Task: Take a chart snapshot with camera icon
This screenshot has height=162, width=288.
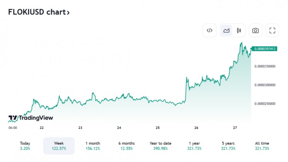Action: [x=255, y=30]
